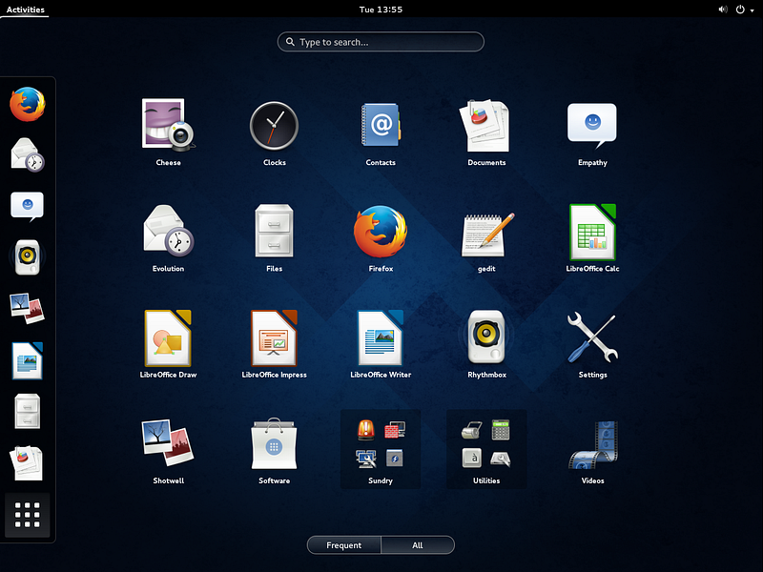The image size is (763, 572).
Task: Launch Rhythmbox from the app grid
Action: [x=486, y=344]
